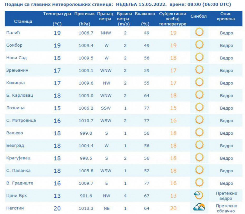Click wind direction E in В. Градиште row
245x214 pixels.
point(107,183)
